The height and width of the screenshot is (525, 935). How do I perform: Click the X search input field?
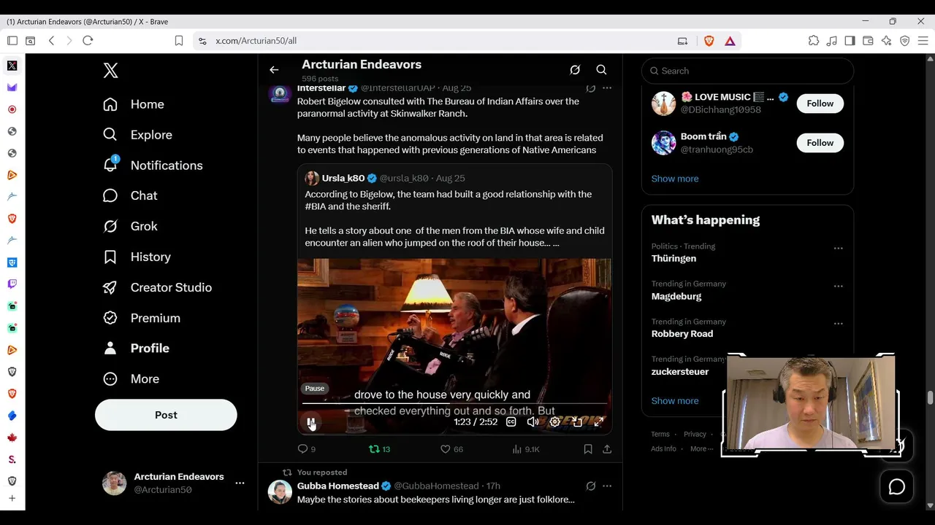[747, 71]
